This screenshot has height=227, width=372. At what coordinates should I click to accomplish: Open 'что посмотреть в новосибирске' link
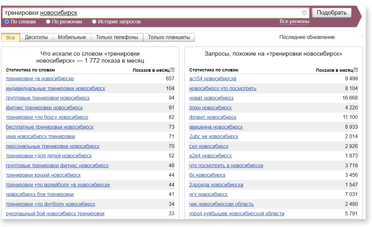(226, 165)
